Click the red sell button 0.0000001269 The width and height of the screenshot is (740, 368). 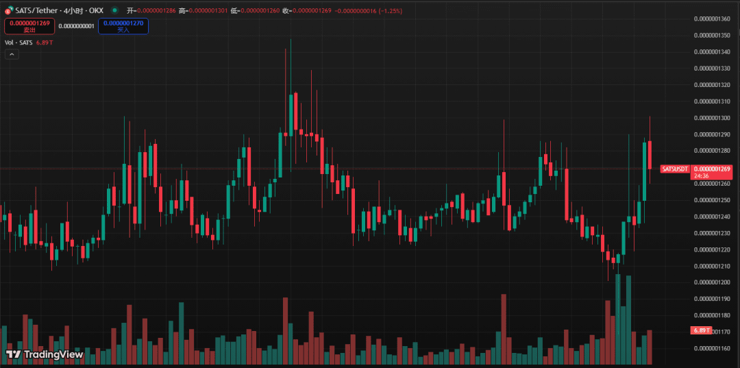29,26
